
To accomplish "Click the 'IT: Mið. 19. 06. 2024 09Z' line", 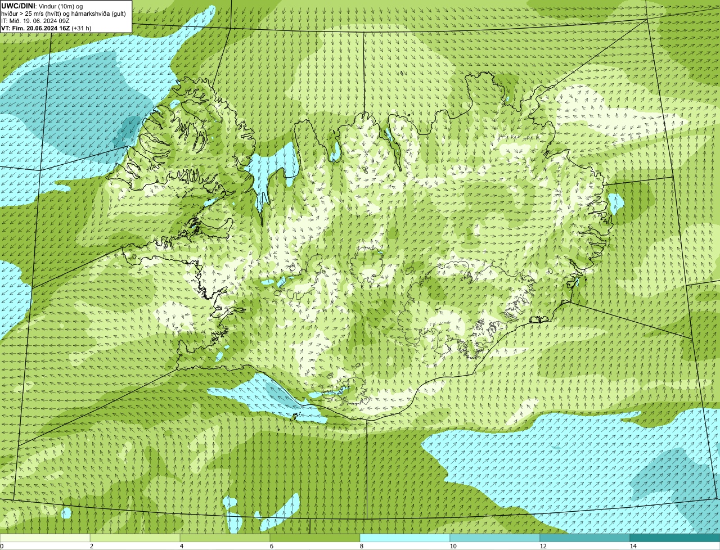I will [35, 20].
